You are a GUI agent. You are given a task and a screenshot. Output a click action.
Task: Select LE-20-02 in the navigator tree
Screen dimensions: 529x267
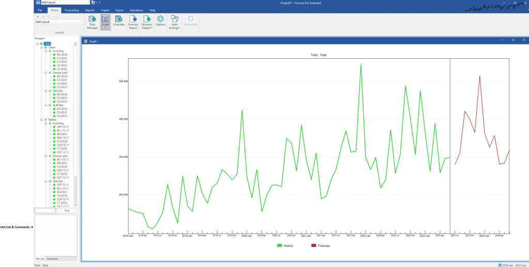(x=62, y=69)
